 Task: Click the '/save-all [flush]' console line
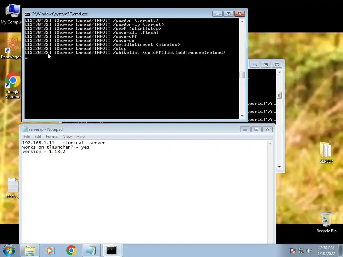(x=92, y=32)
